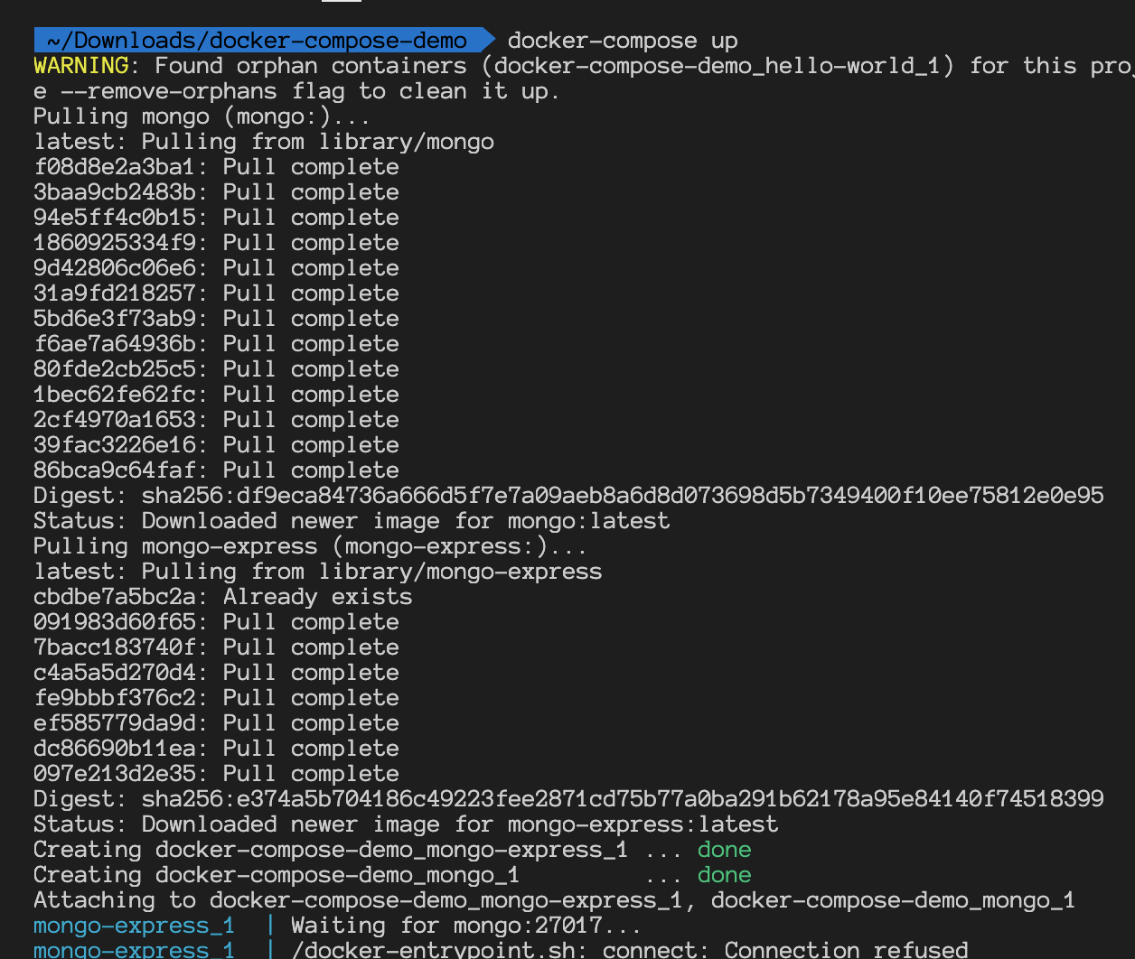Click the mongo-express sha256:e374a5b7 digest line
Image resolution: width=1135 pixels, height=959 pixels.
[568, 799]
